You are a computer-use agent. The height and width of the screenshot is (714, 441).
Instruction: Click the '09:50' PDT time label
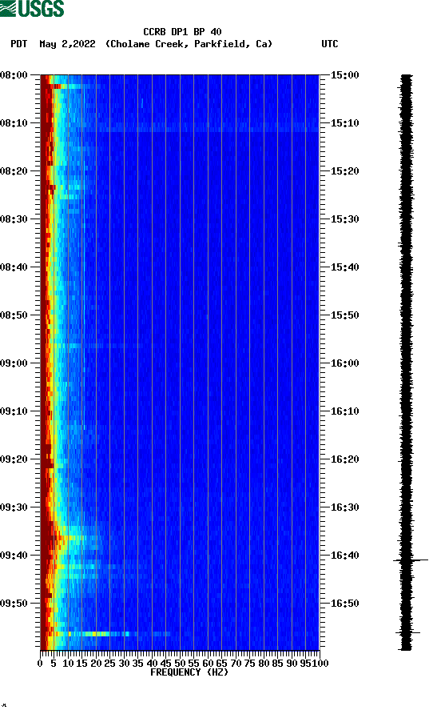(14, 604)
